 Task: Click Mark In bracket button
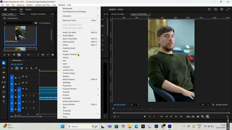click(x=150, y=116)
